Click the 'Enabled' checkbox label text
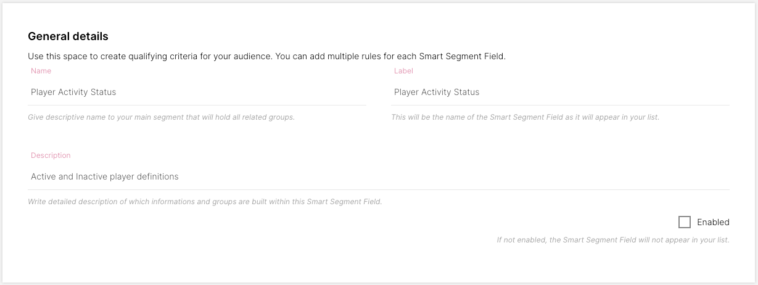 click(713, 222)
